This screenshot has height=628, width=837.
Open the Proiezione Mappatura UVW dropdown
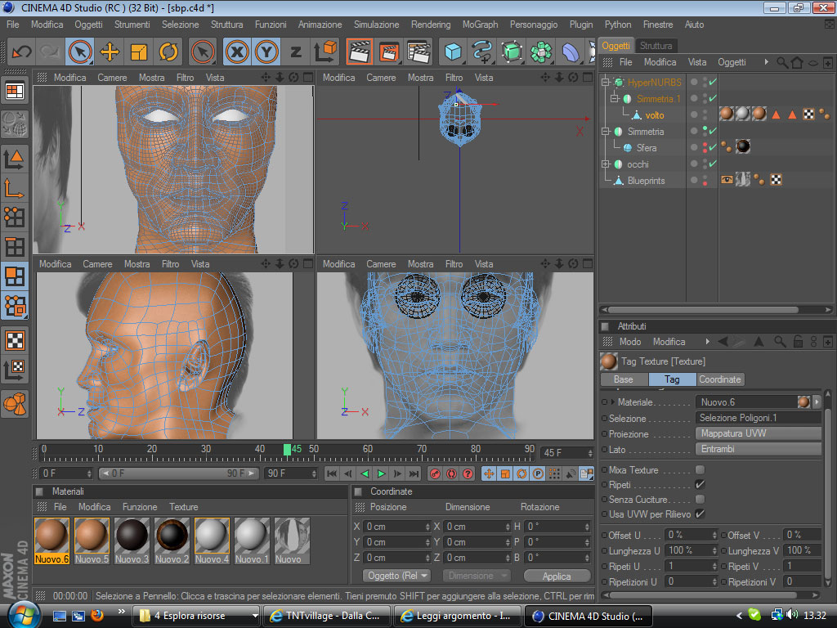758,433
